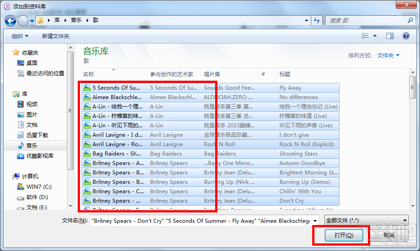The image size is (420, 251).
Task: Sort by 标题 column header
Action: click(x=309, y=74)
